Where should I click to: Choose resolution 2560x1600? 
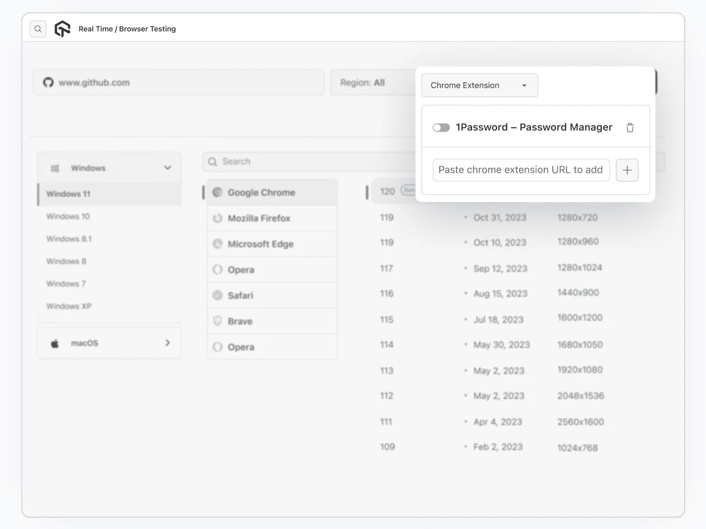pos(581,422)
